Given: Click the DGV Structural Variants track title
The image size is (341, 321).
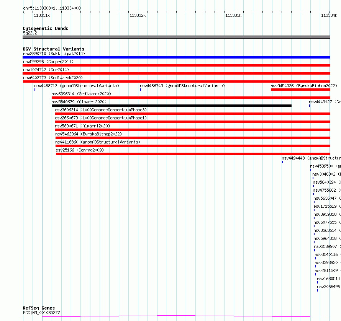Looking at the screenshot, I should [54, 49].
